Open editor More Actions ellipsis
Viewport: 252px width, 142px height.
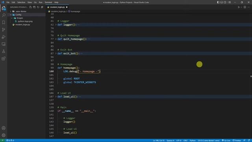pyautogui.click(x=248, y=7)
